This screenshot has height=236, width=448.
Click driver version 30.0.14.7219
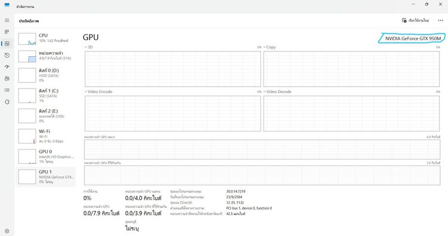[236, 191]
